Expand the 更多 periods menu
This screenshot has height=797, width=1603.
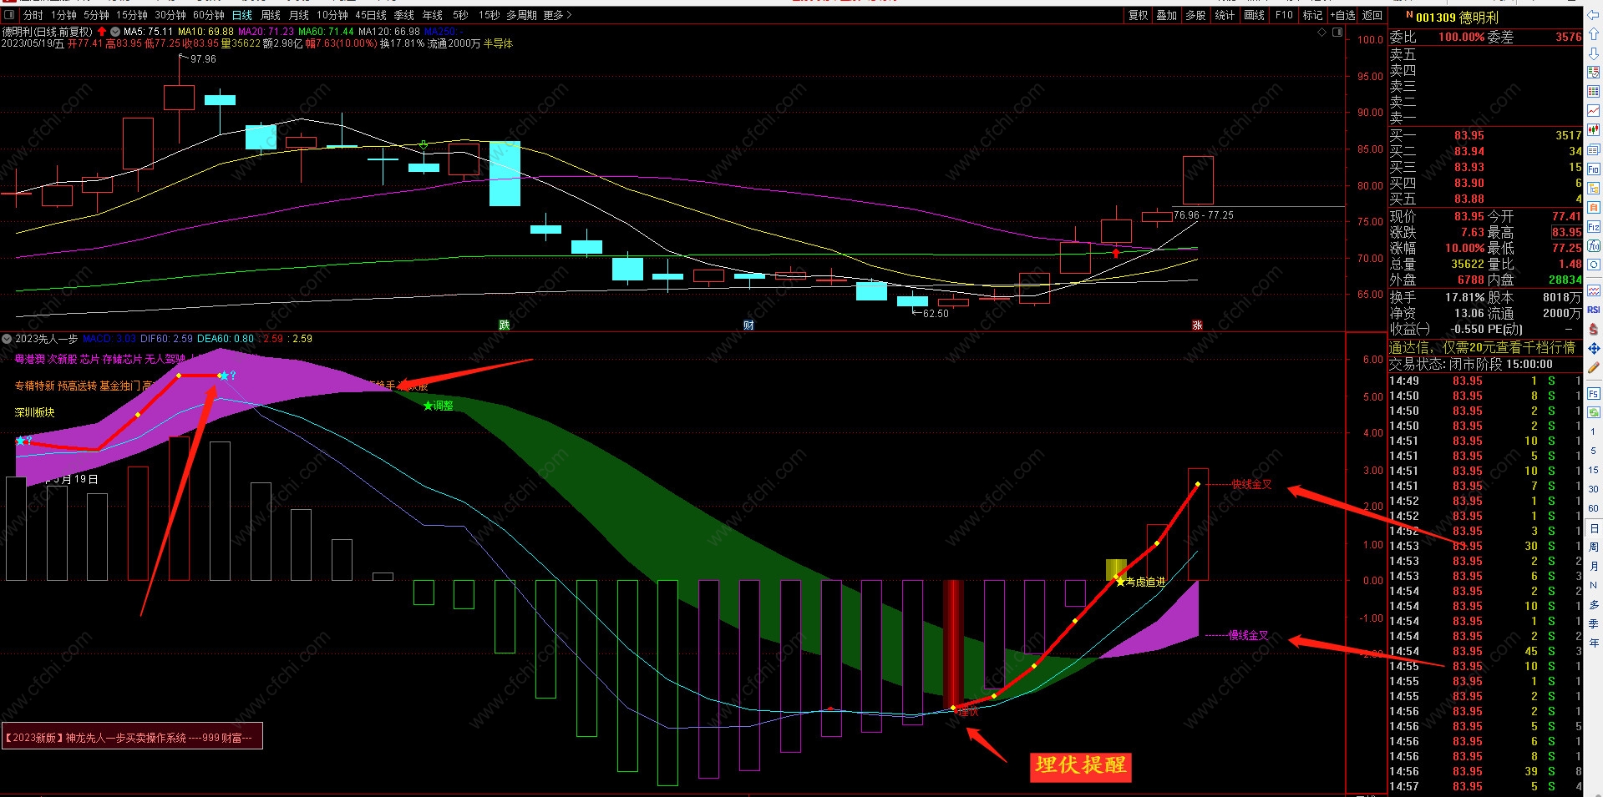click(557, 15)
